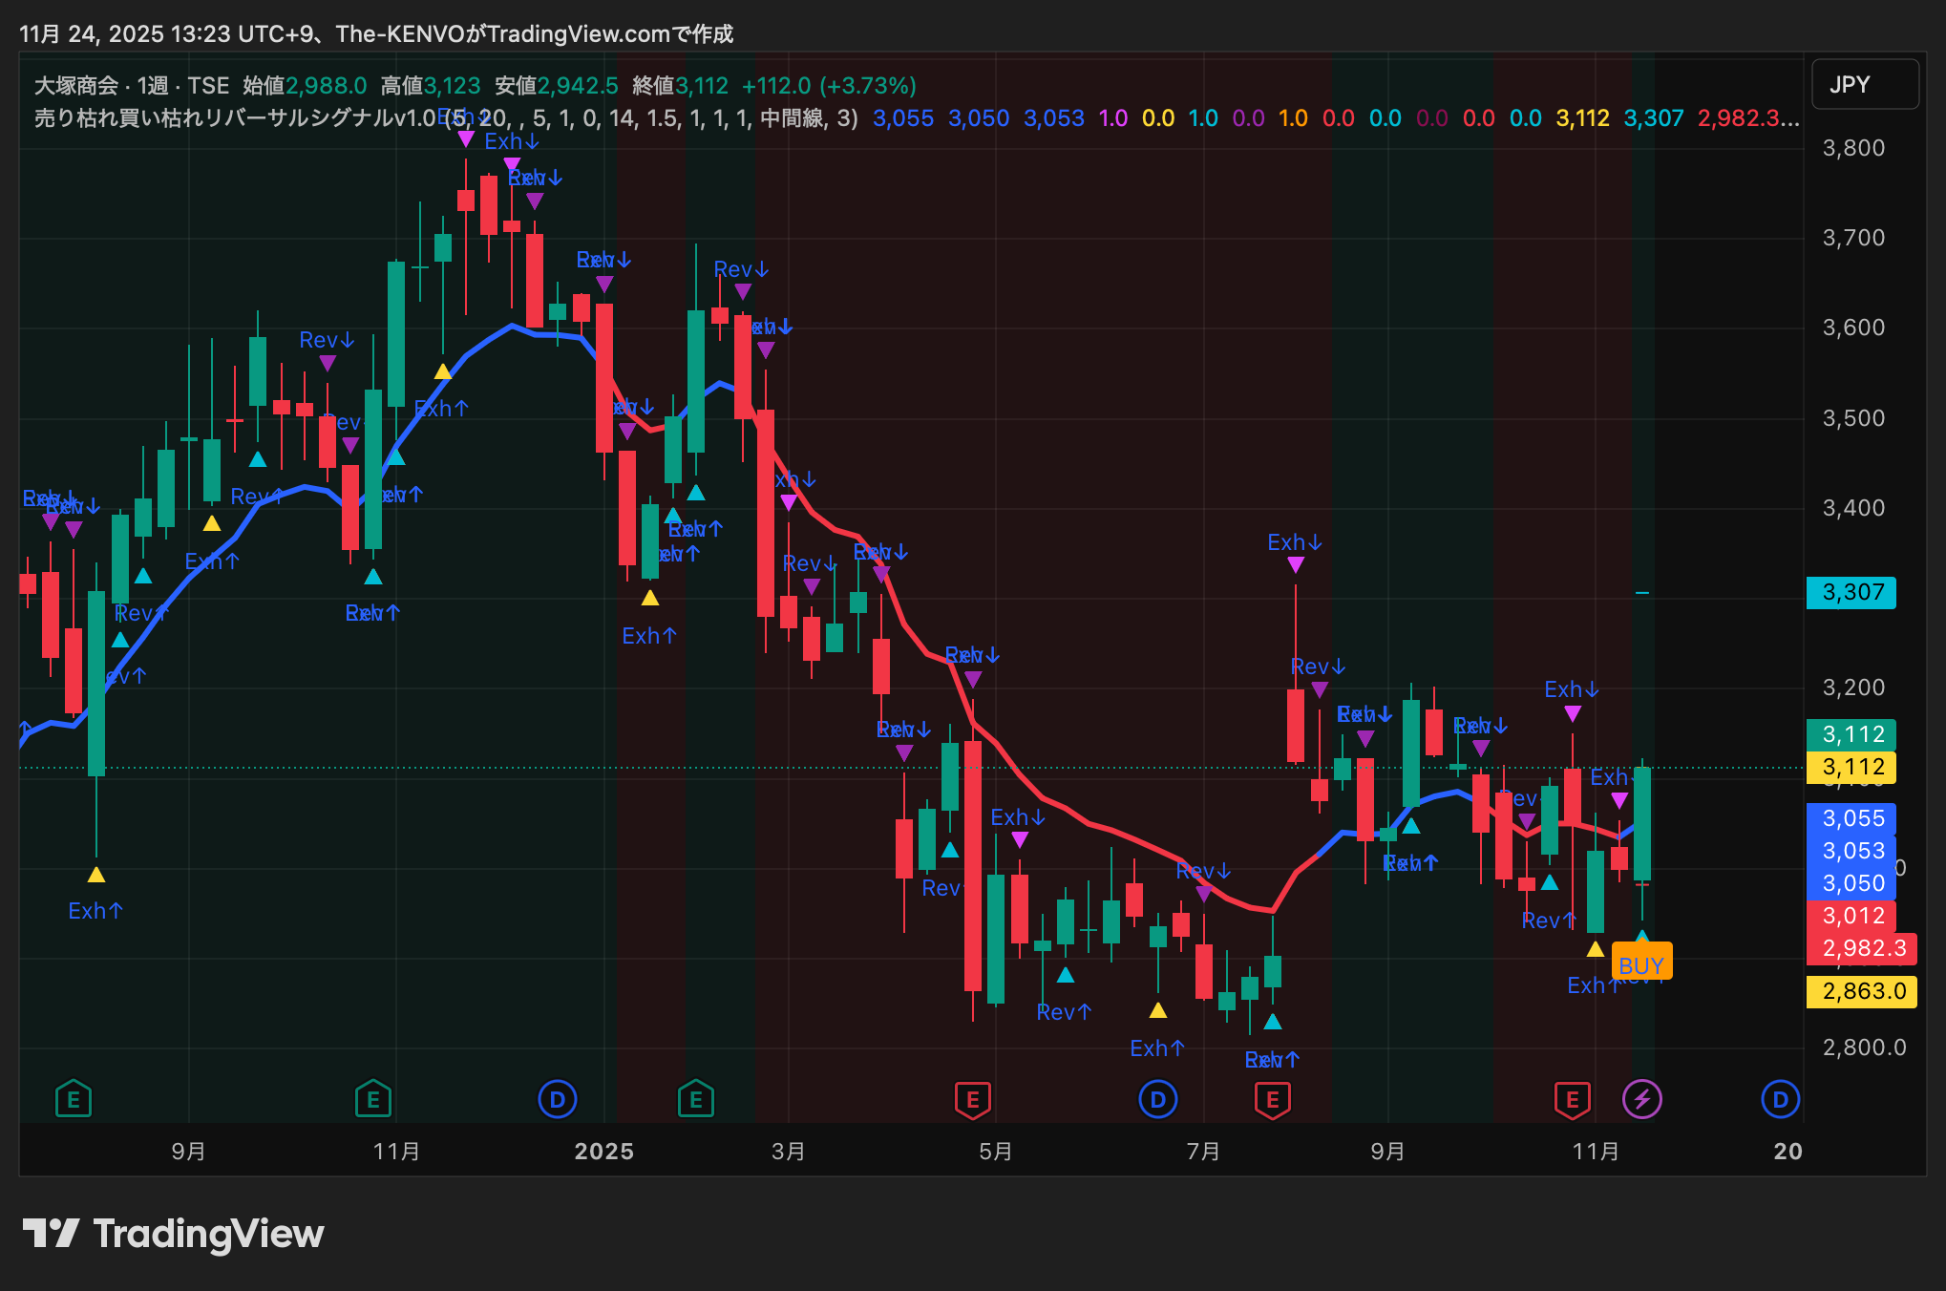The width and height of the screenshot is (1946, 1291).
Task: Click the 3月 label on the time axis
Action: [788, 1151]
